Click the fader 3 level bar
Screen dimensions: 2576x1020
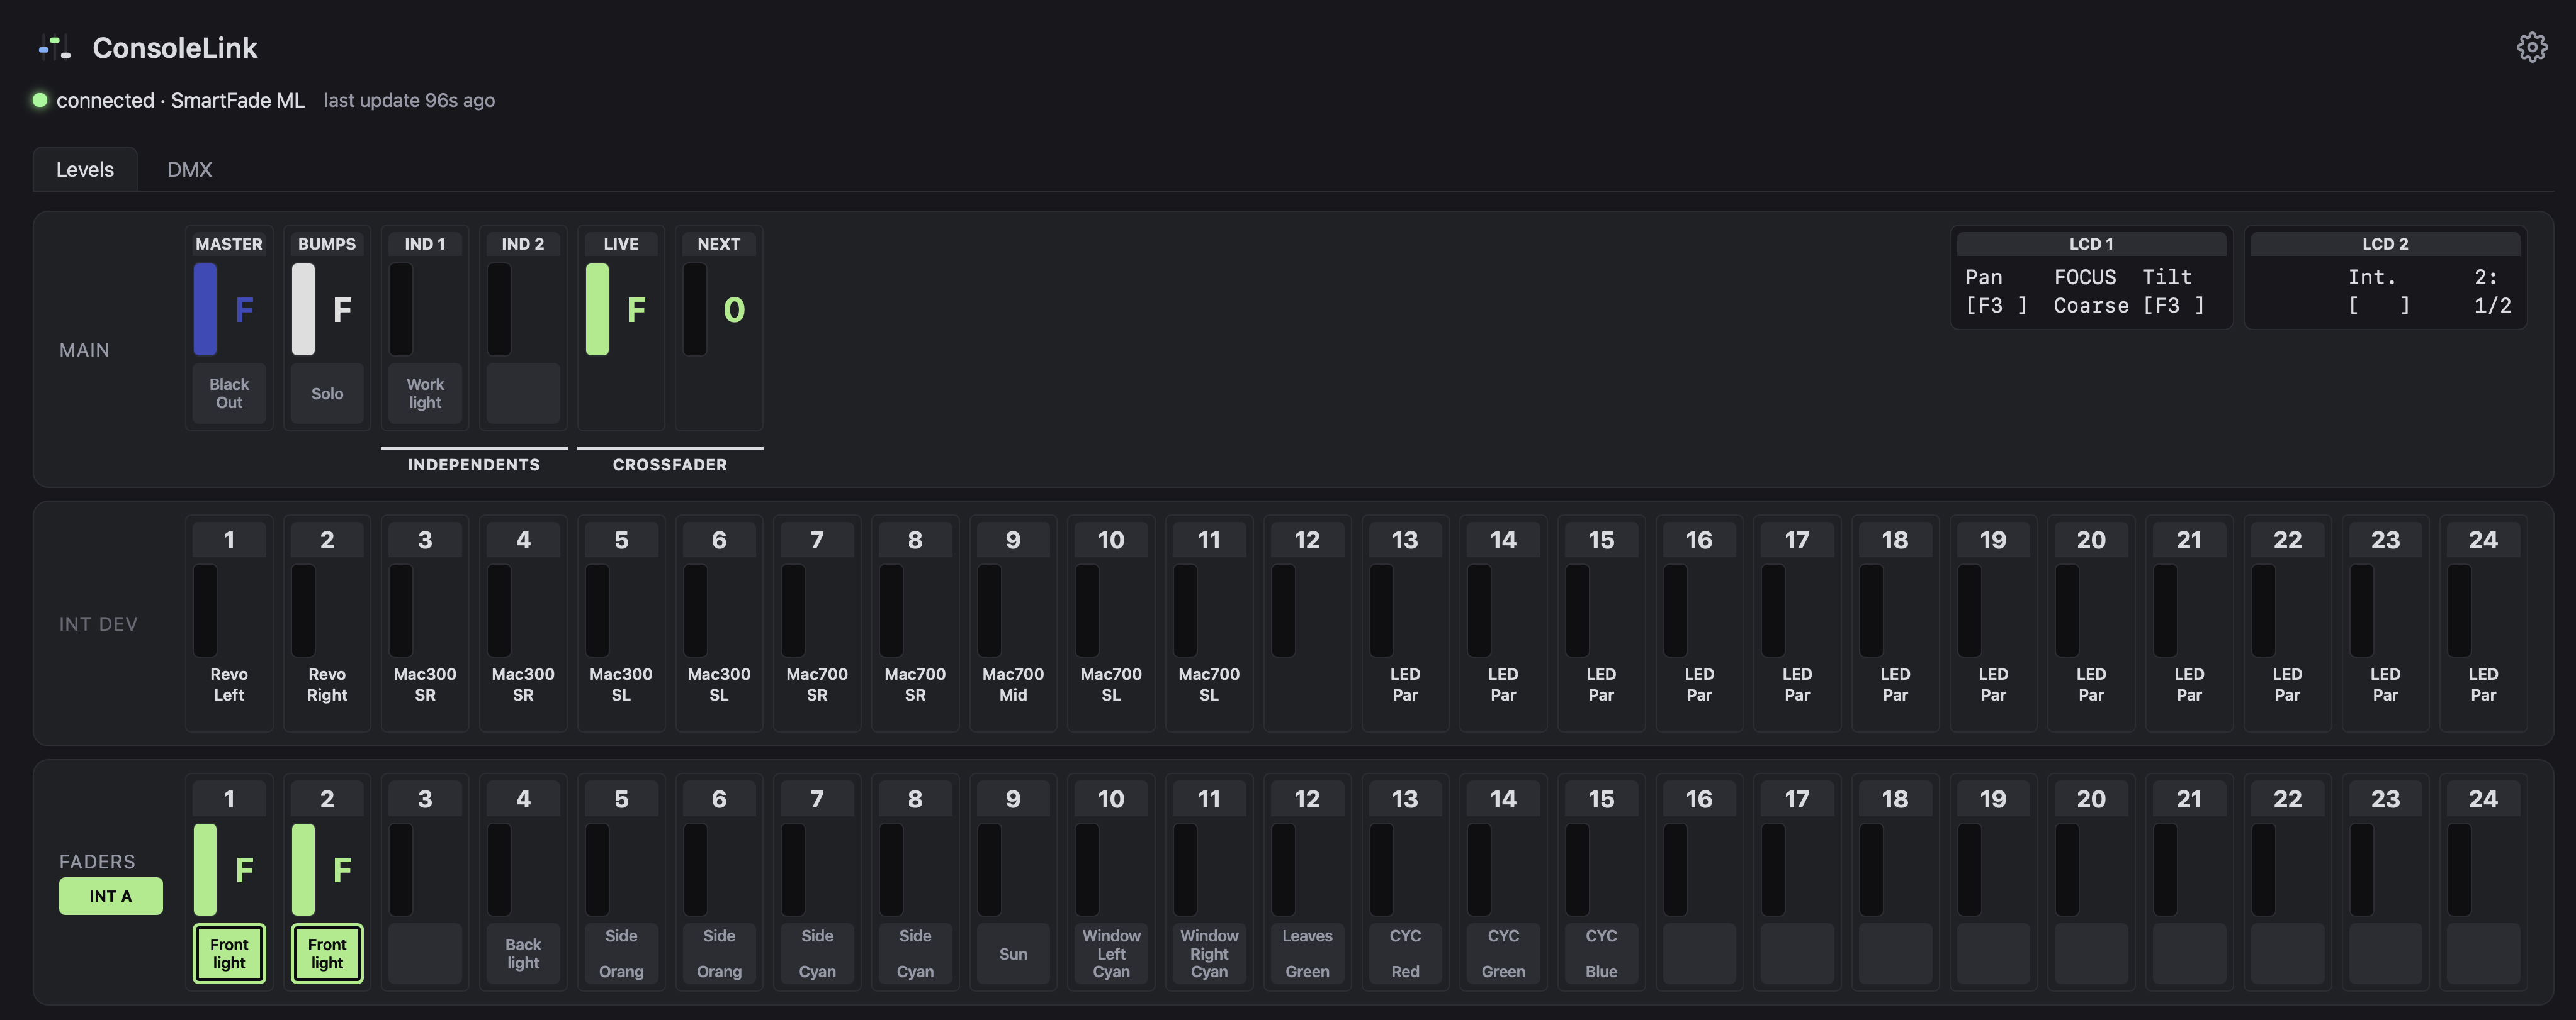click(x=401, y=869)
